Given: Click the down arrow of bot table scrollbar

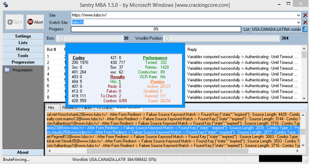Looking at the screenshot, I should (x=304, y=98).
